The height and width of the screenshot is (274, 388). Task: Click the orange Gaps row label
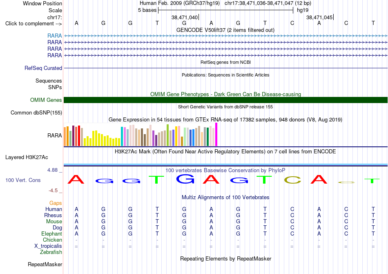56,203
